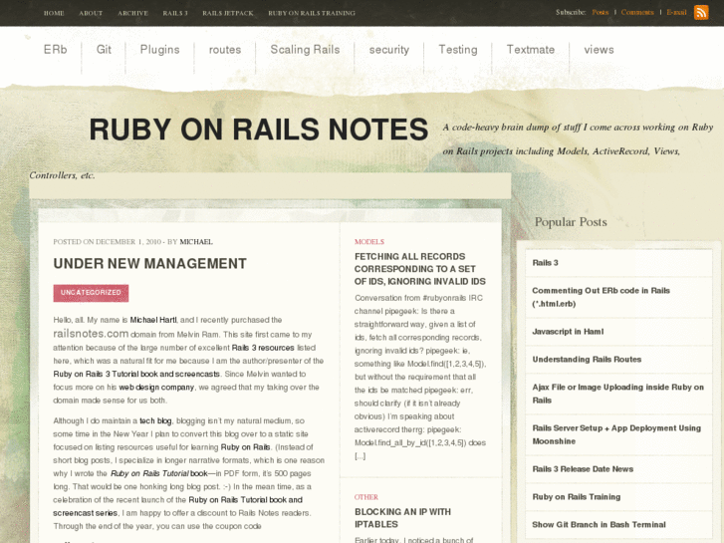The height and width of the screenshot is (543, 724).
Task: Open the views category tab
Action: (x=599, y=50)
